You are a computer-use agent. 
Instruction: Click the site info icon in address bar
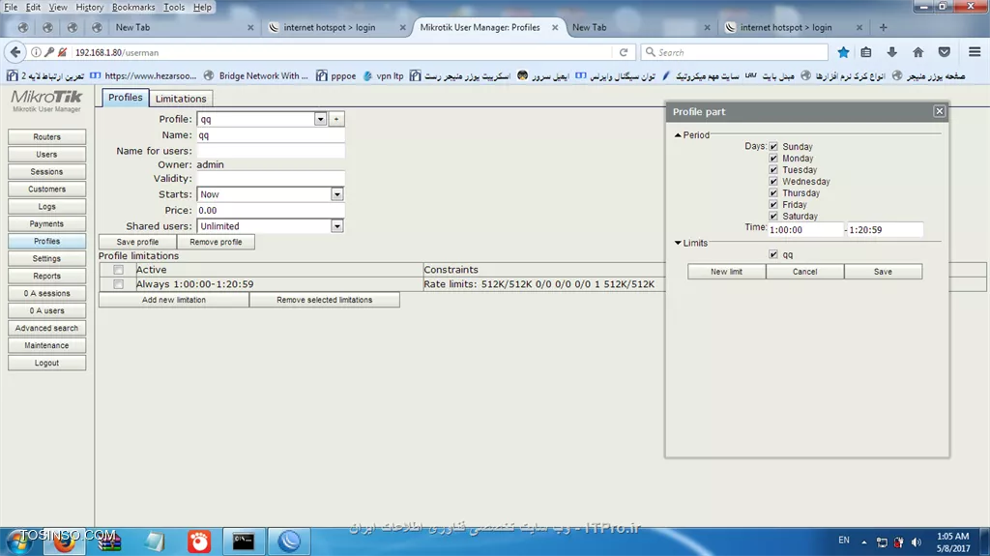[36, 52]
